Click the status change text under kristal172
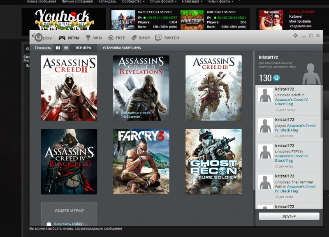The height and width of the screenshot is (237, 329). pos(277,65)
